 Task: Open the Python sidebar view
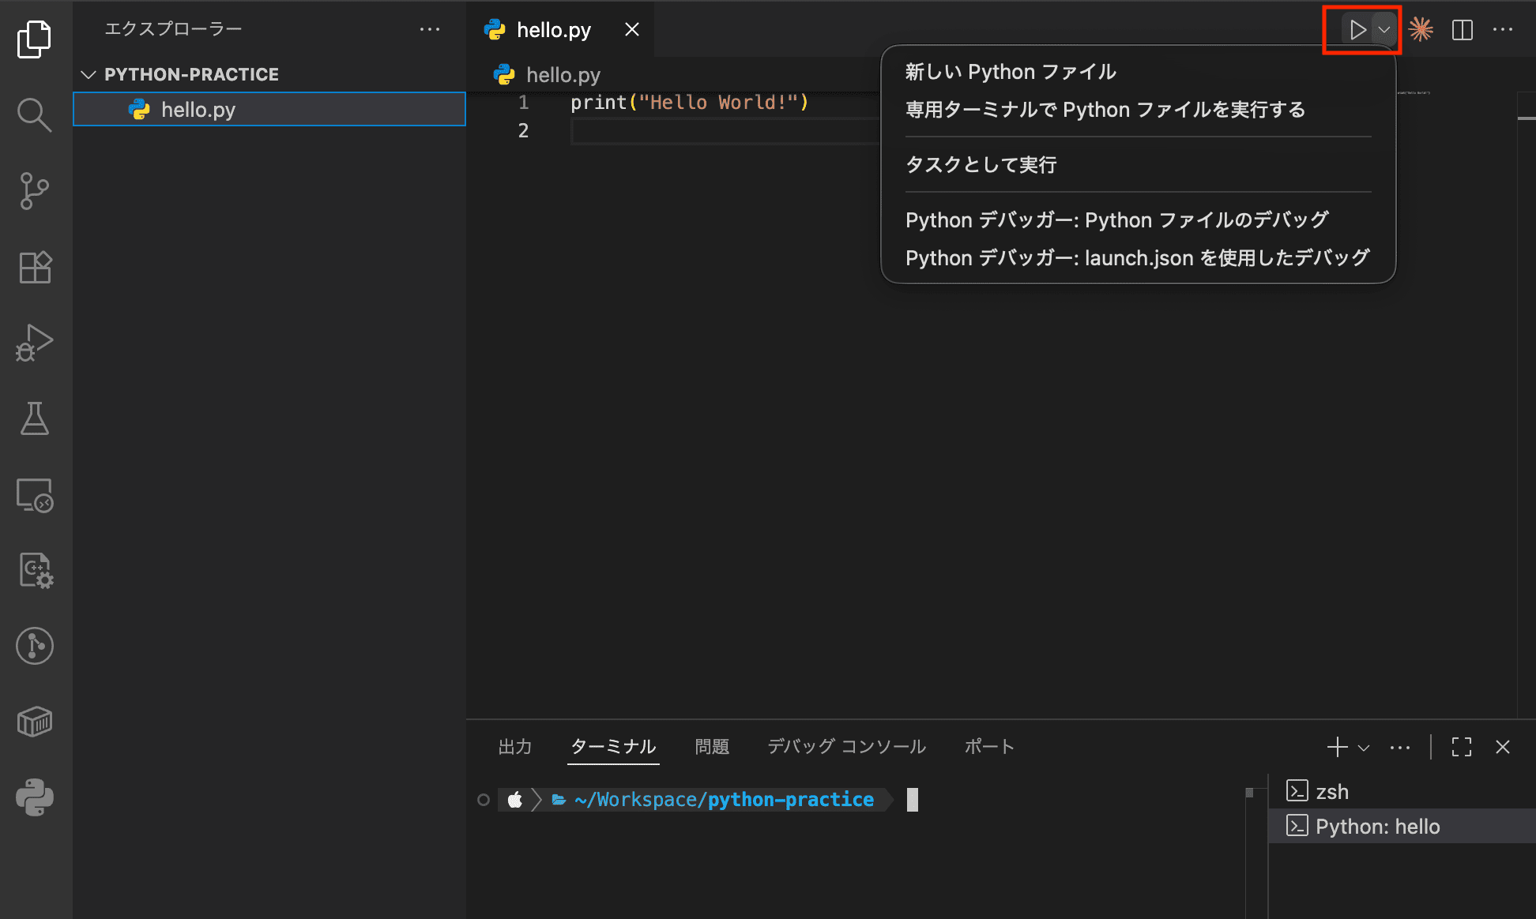click(34, 797)
